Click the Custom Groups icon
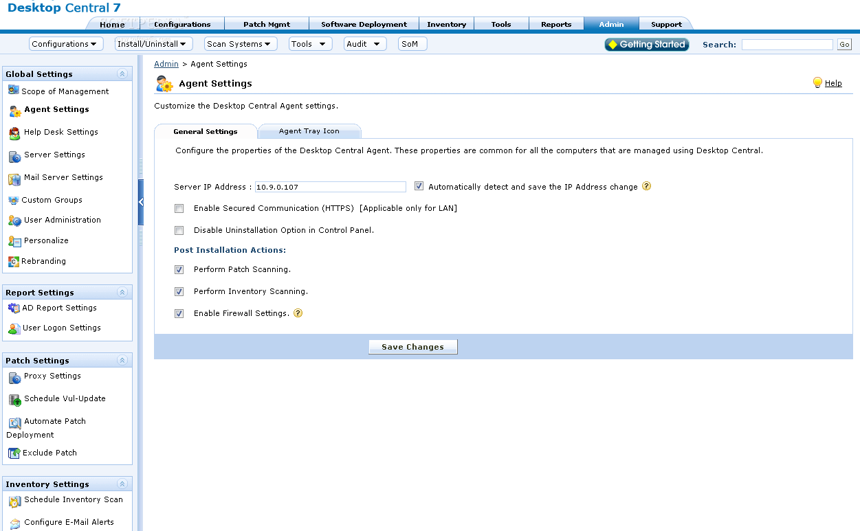 [14, 201]
